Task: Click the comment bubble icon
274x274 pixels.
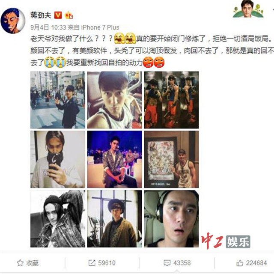Action: pyautogui.click(x=167, y=263)
